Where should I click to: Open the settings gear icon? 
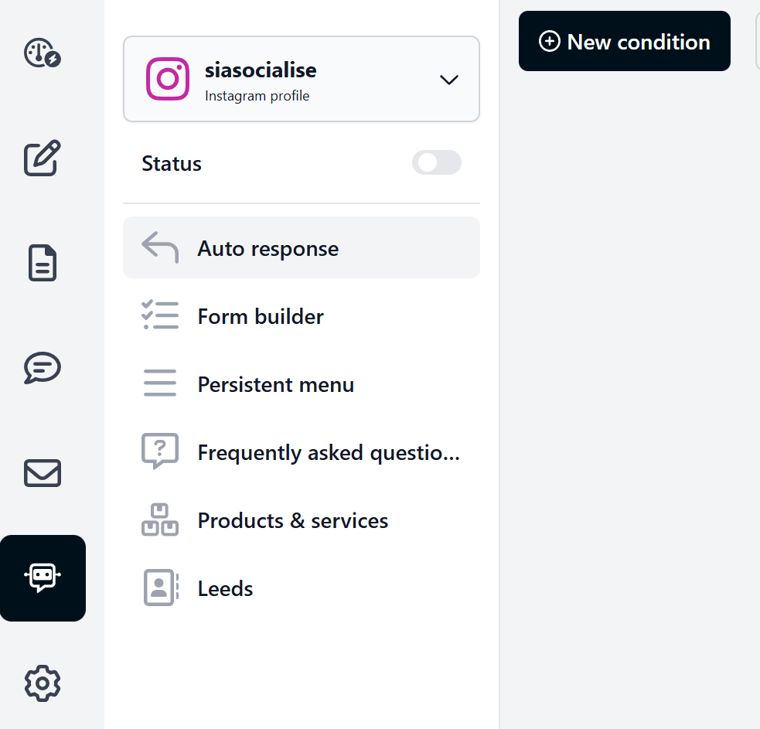tap(42, 683)
